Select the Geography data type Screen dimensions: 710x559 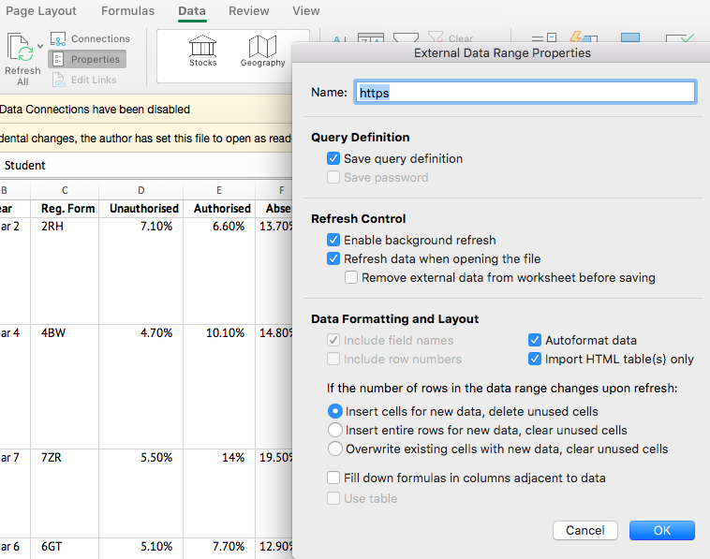tap(262, 51)
